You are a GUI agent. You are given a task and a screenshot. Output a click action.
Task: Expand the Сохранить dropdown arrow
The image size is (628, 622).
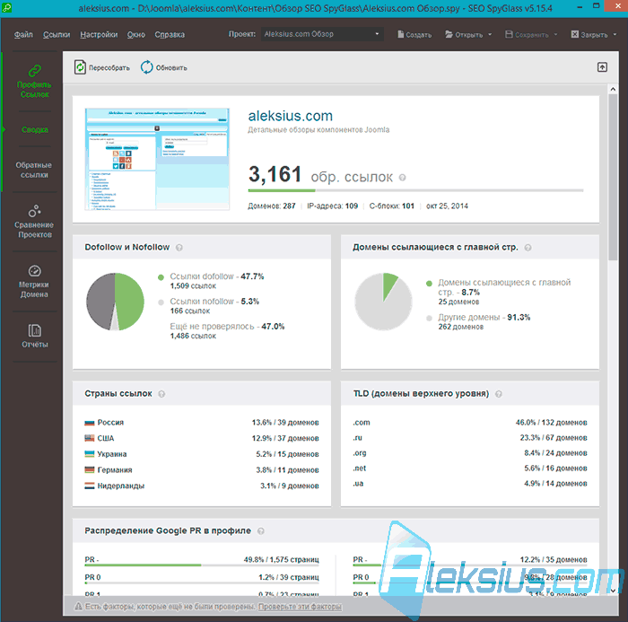point(555,34)
